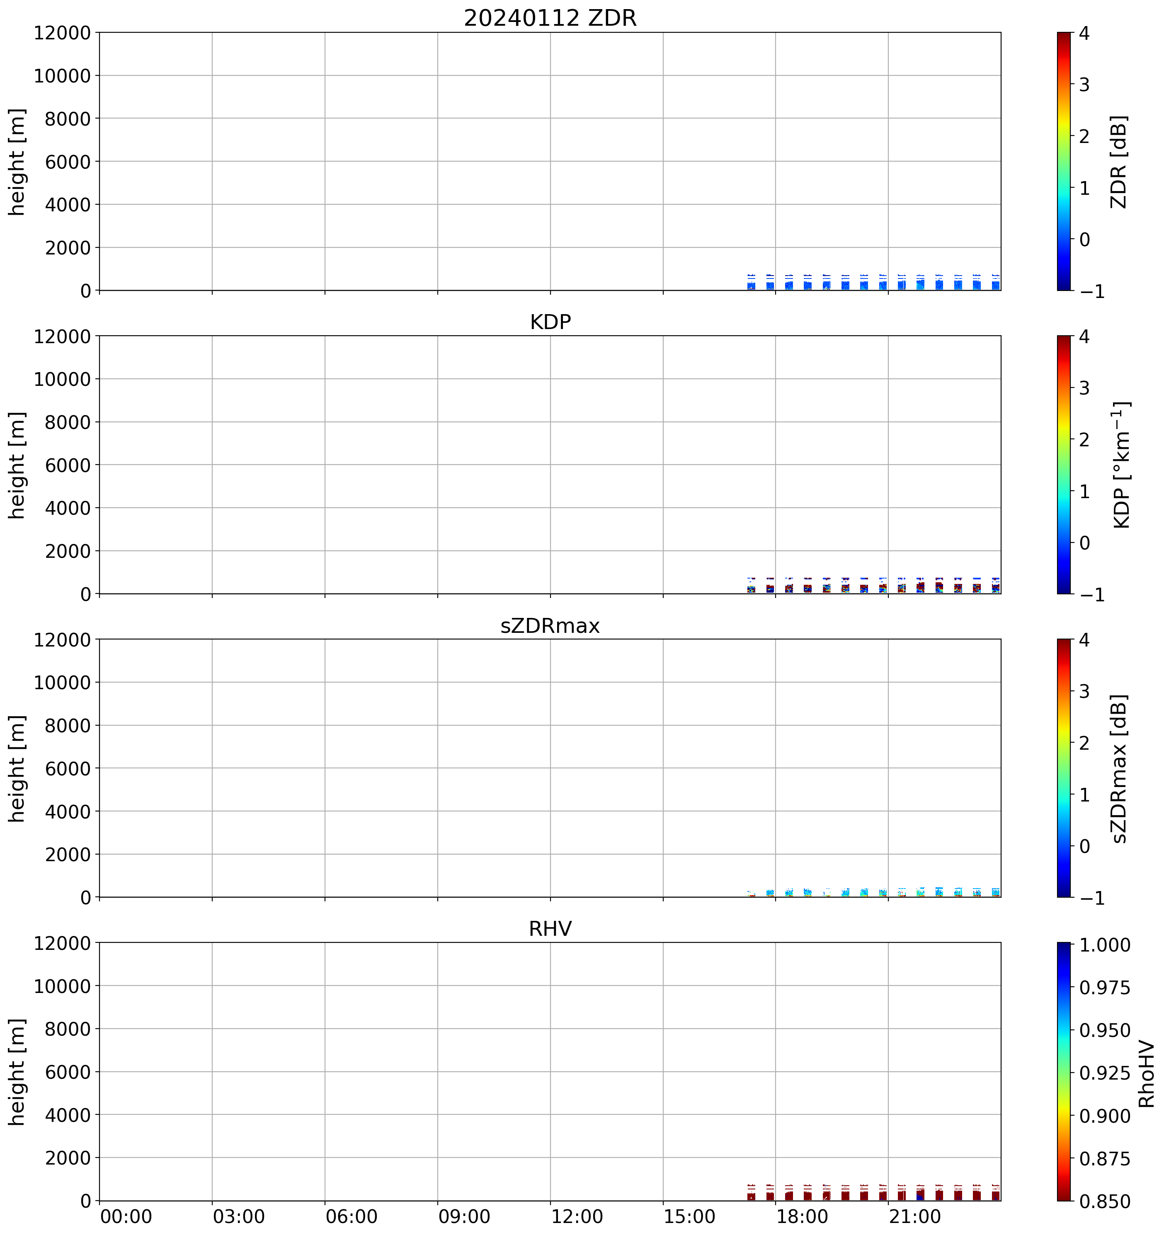The height and width of the screenshot is (1235, 1164).
Task: Click the ZDR [dB] colorbar
Action: click(1064, 162)
